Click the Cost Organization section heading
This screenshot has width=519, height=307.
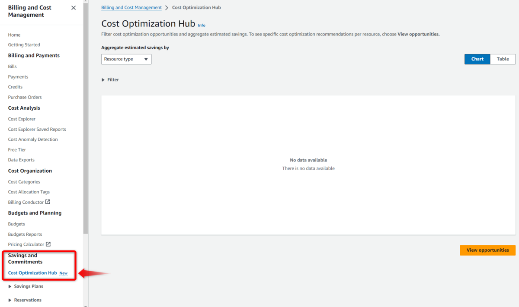click(x=30, y=171)
